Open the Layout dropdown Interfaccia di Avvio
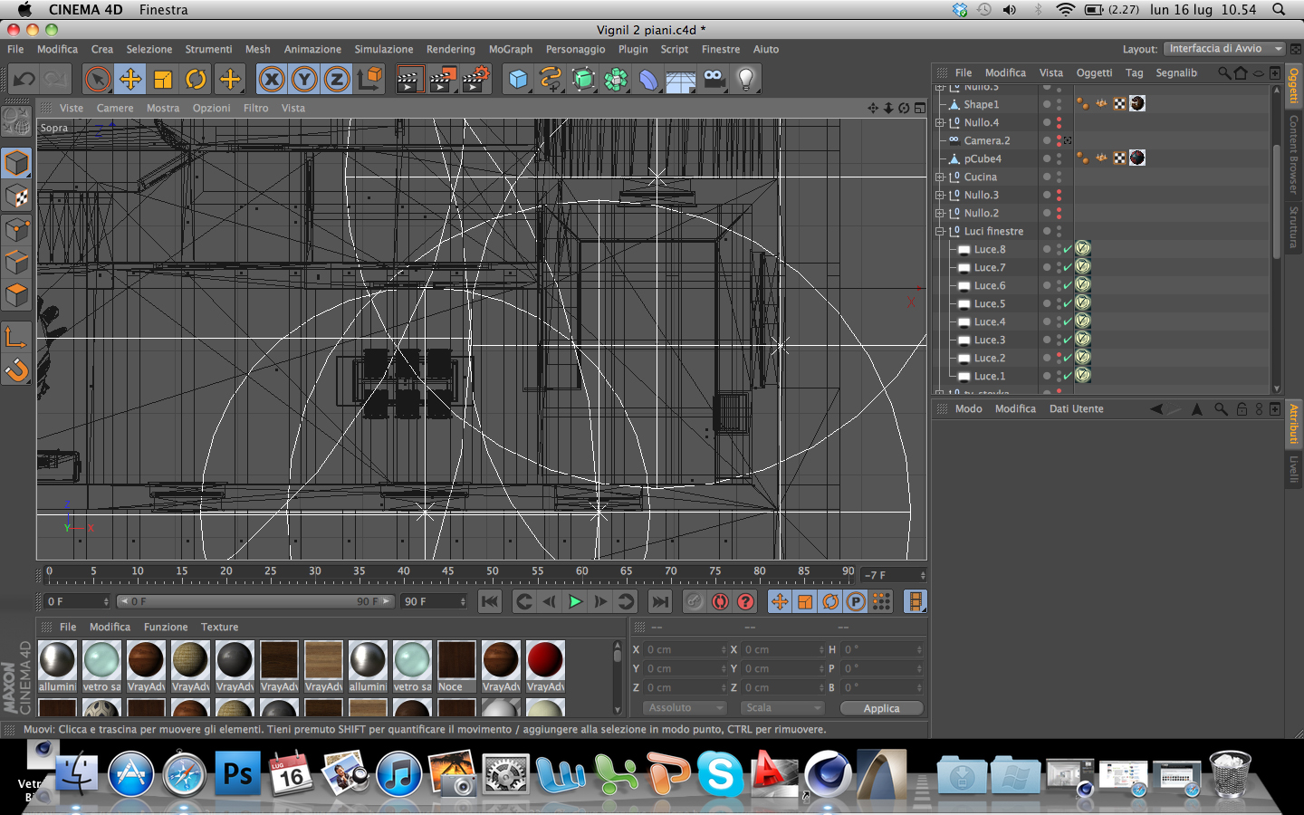 (1223, 49)
